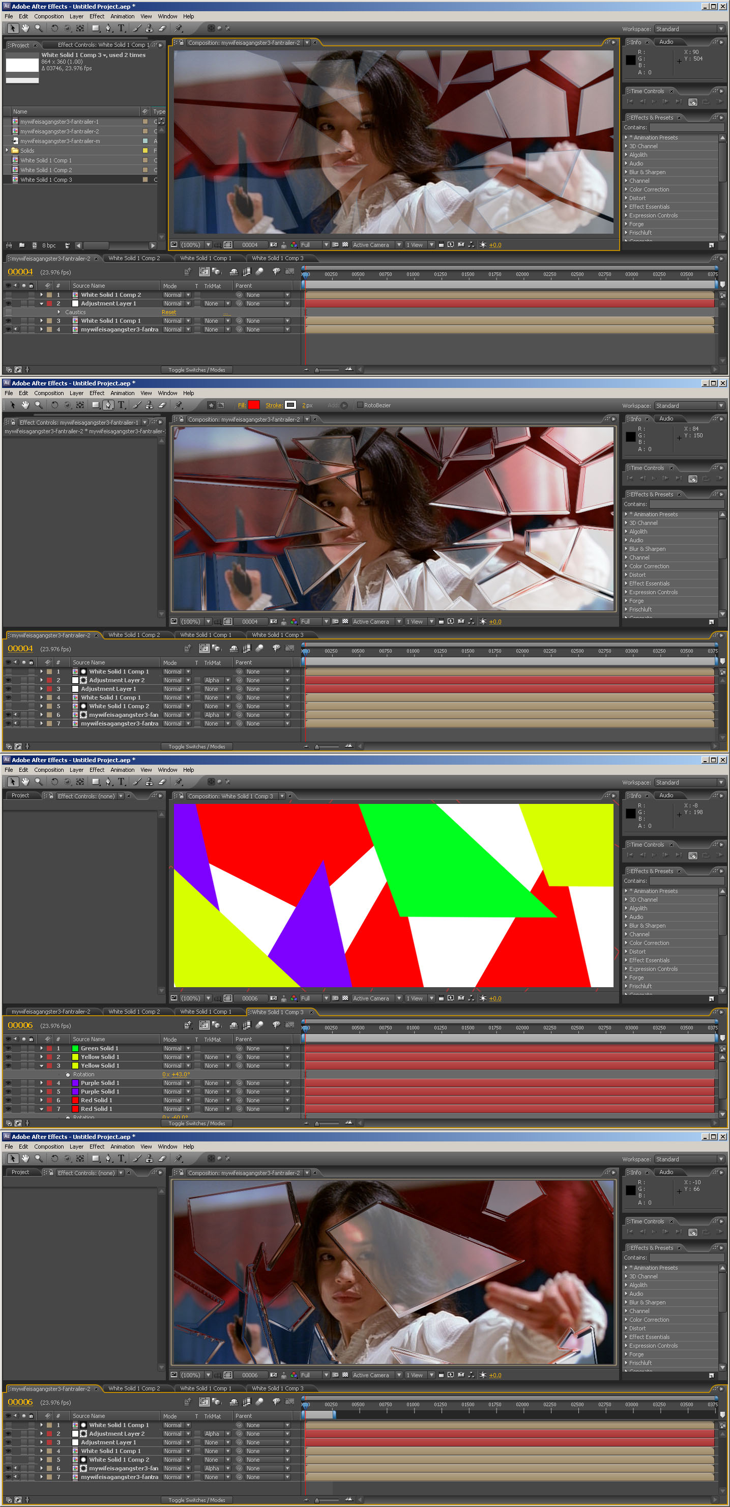
Task: Open Graph Editor icon in colored-solids timeline
Action: coord(289,1025)
